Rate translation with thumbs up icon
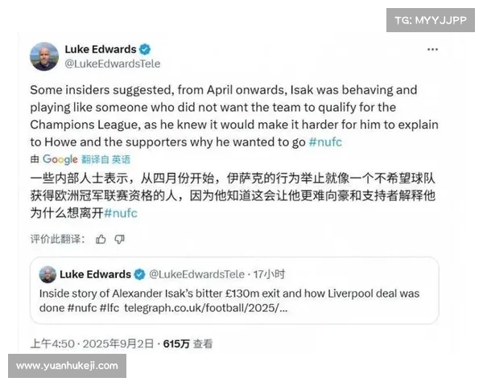Screen dimensions: 483x386 (101, 239)
